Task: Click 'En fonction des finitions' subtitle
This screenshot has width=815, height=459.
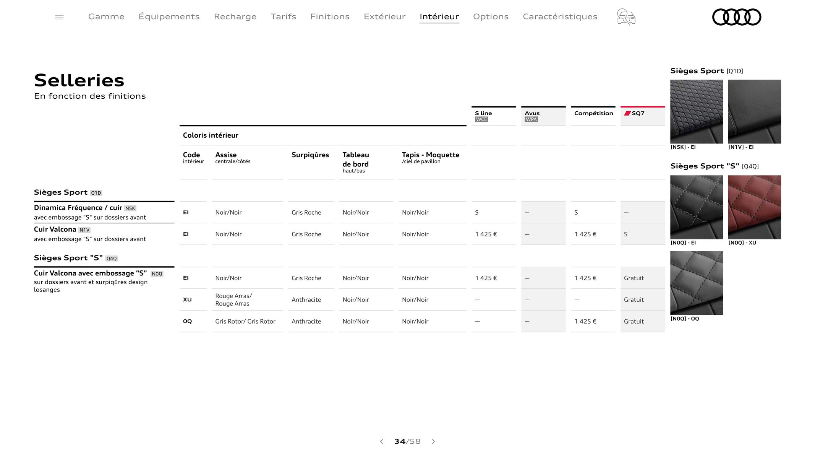Action: [90, 96]
